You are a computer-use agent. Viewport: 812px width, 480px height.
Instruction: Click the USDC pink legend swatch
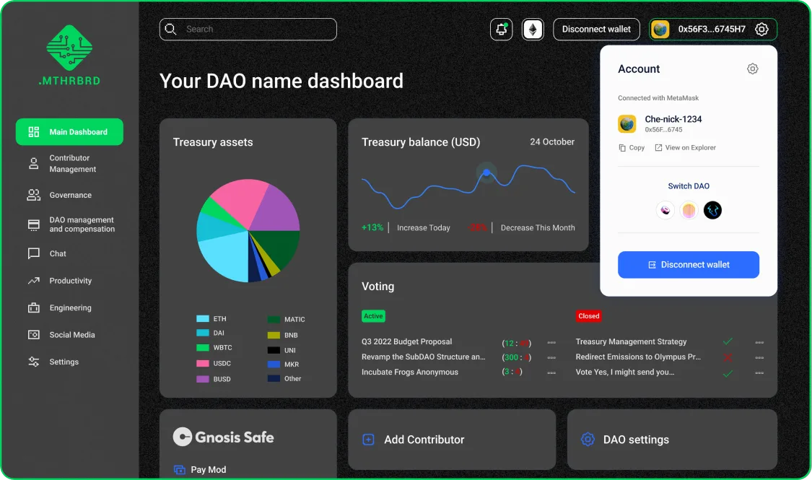coord(203,364)
